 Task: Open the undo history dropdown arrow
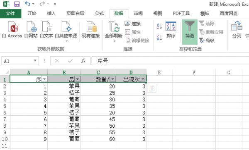click(33, 4)
